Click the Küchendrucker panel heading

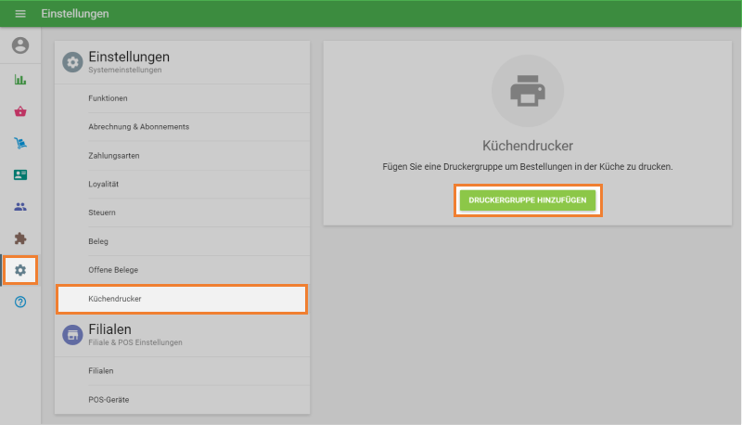tap(528, 146)
